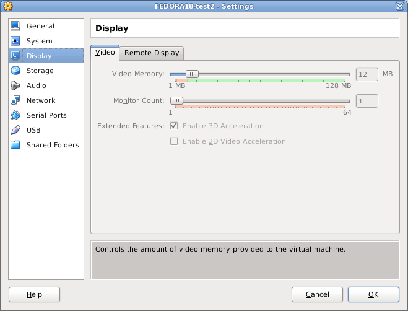Click the 'Video Memory:' label
The height and width of the screenshot is (311, 408).
[x=138, y=74]
